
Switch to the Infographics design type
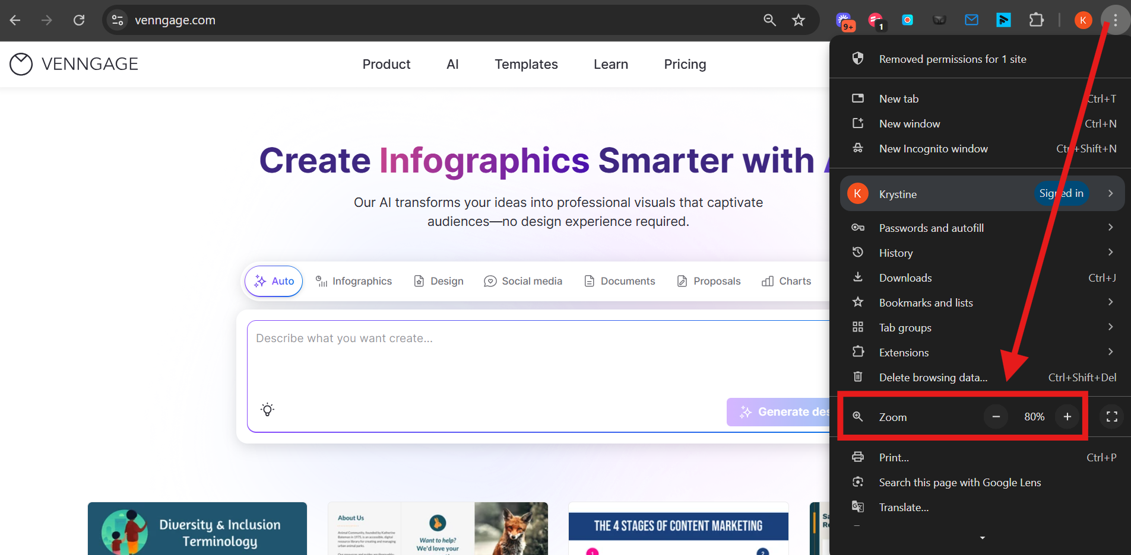pyautogui.click(x=354, y=281)
